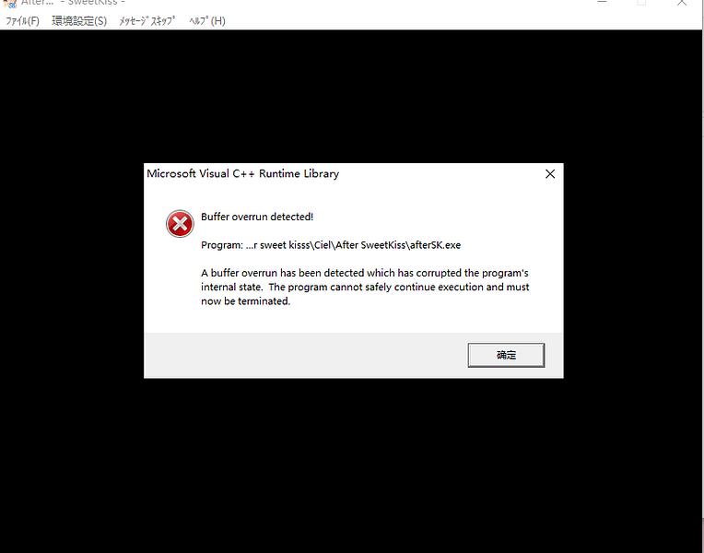Click the gray footer strip beside 确定

click(x=305, y=356)
